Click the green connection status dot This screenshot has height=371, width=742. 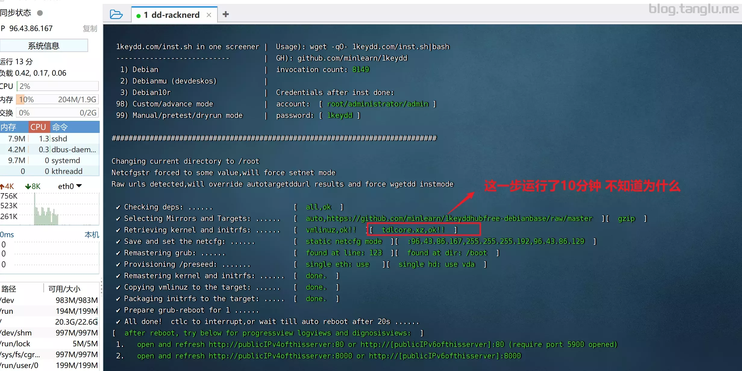coord(138,15)
